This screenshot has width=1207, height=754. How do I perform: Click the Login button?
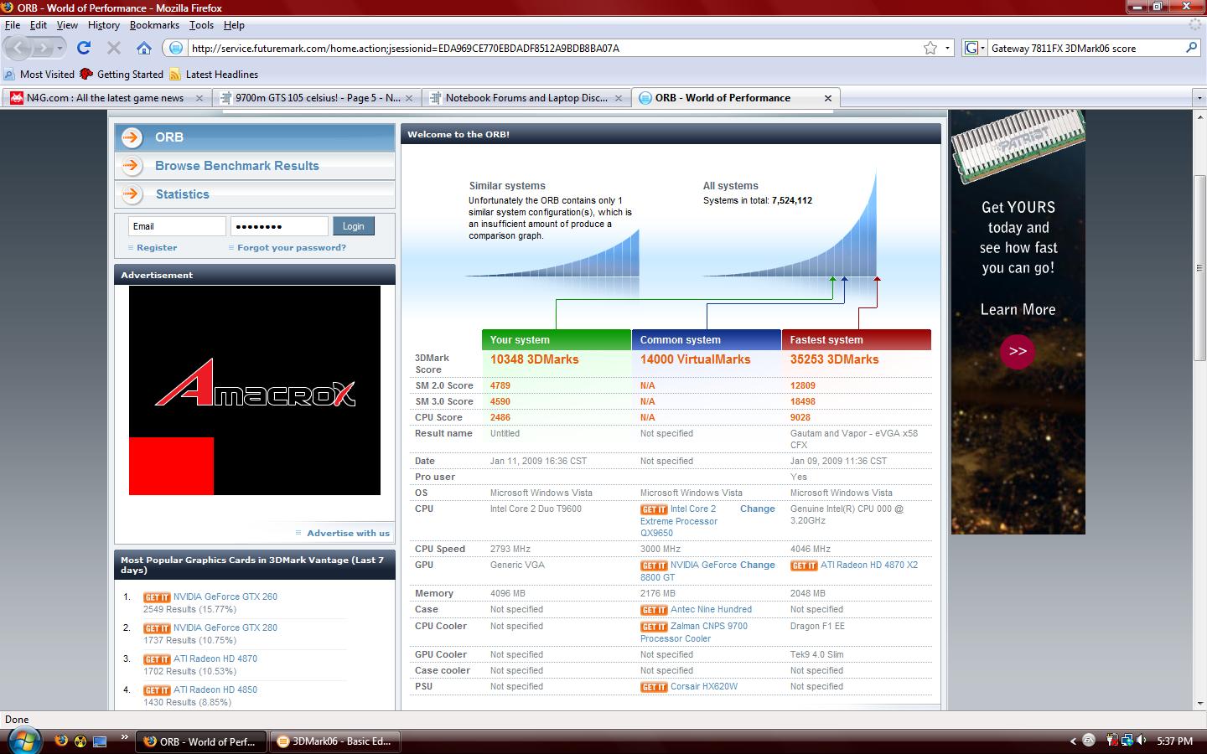[x=353, y=226]
